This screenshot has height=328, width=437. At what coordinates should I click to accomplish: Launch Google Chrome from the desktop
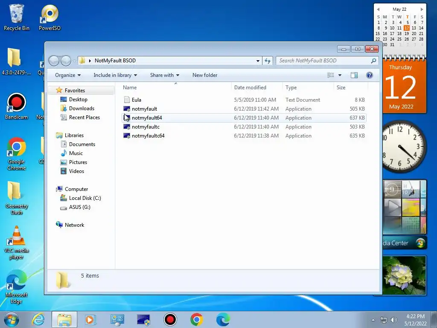coord(17,153)
